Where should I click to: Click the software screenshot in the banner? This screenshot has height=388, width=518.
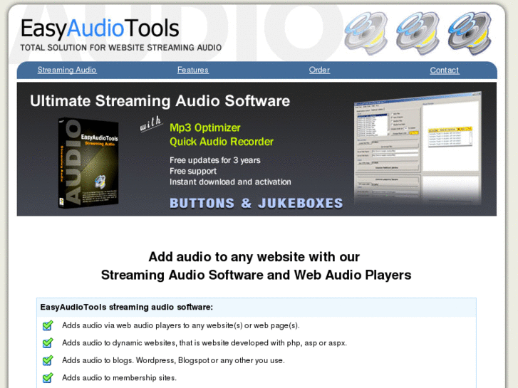point(418,148)
